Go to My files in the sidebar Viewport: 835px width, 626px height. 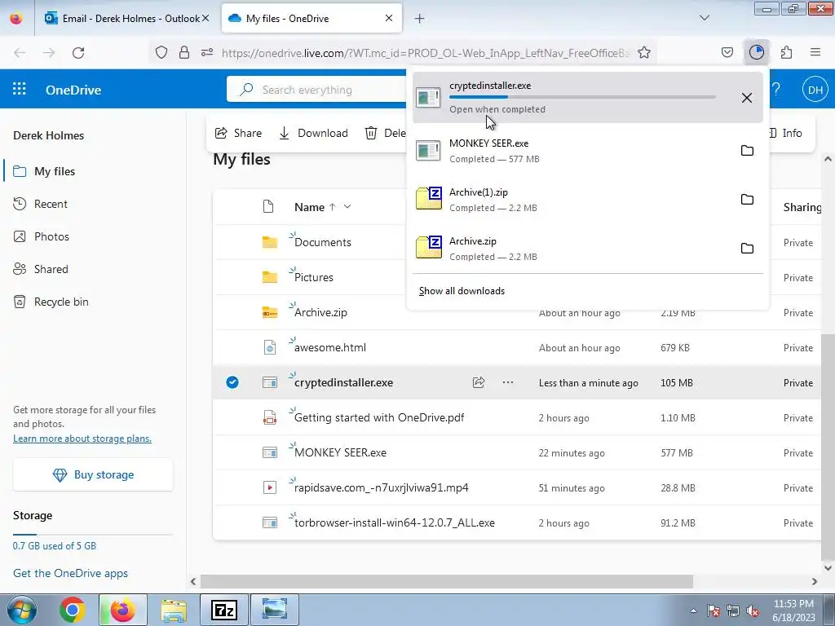(x=55, y=171)
